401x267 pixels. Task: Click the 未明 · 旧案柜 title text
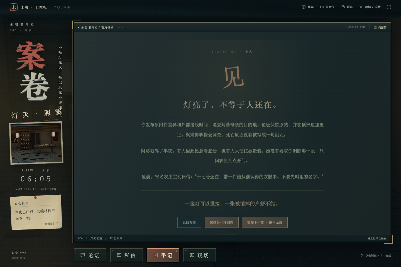coord(34,7)
